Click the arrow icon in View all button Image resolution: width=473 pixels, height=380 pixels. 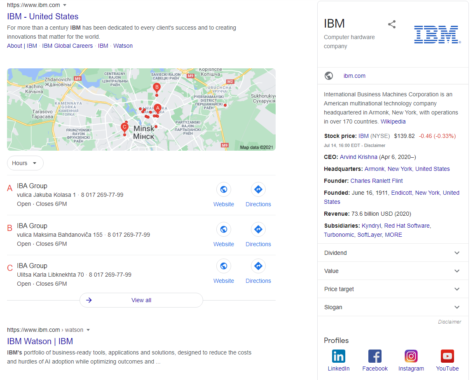point(89,300)
